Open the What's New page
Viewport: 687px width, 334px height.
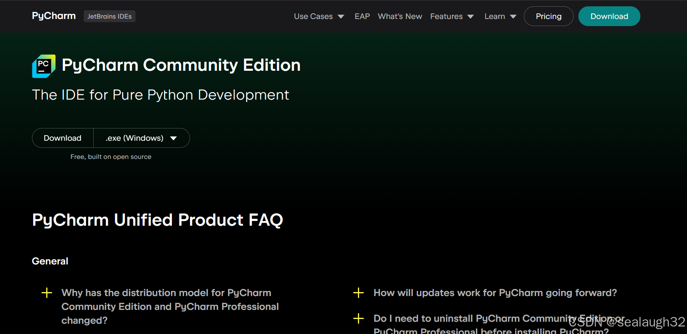pyautogui.click(x=400, y=16)
